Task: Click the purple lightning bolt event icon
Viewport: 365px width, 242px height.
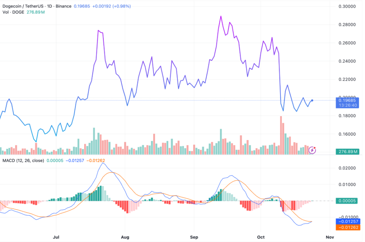Action: click(312, 150)
